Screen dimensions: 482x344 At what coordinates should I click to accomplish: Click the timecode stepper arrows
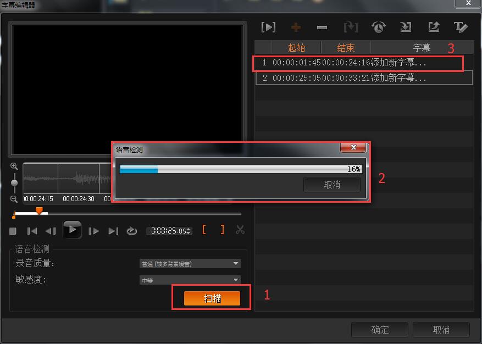[189, 231]
